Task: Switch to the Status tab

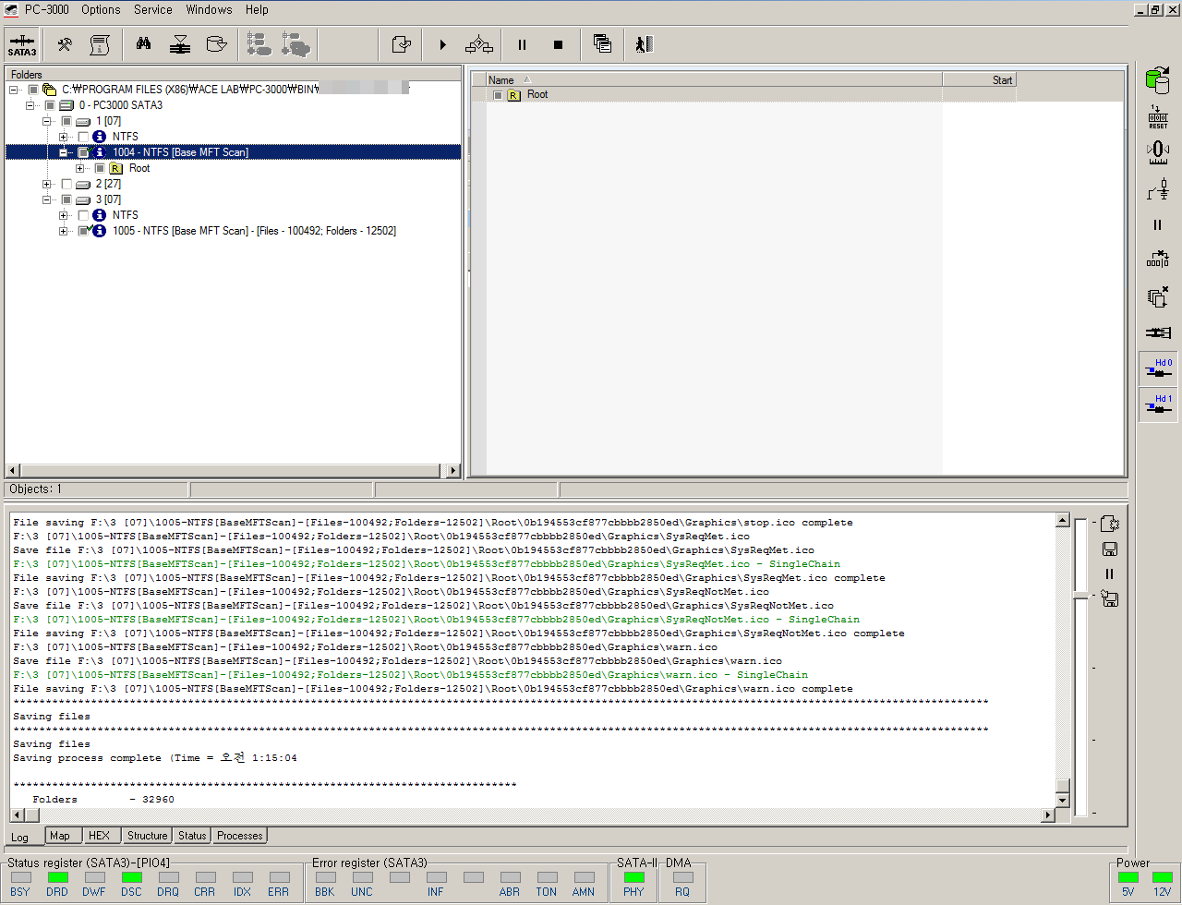Action: 192,836
